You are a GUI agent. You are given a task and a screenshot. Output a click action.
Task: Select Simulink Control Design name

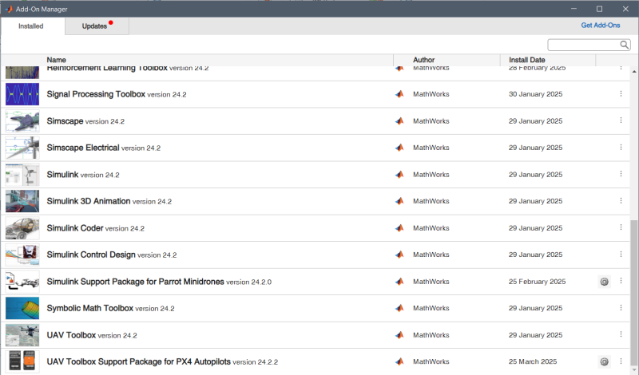click(91, 255)
